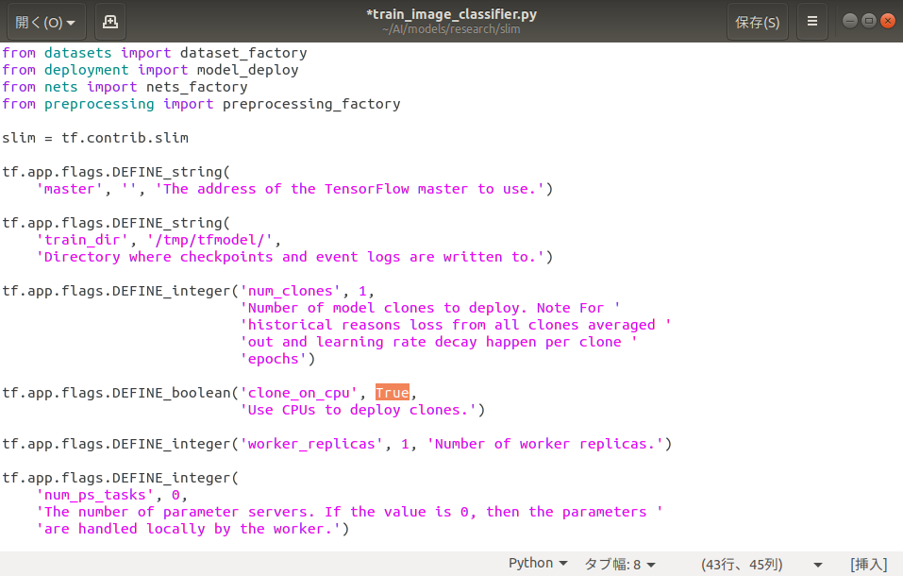Screen dimensions: 903x576
Task: Click the 'clone_on_cpu' string
Action: click(299, 393)
